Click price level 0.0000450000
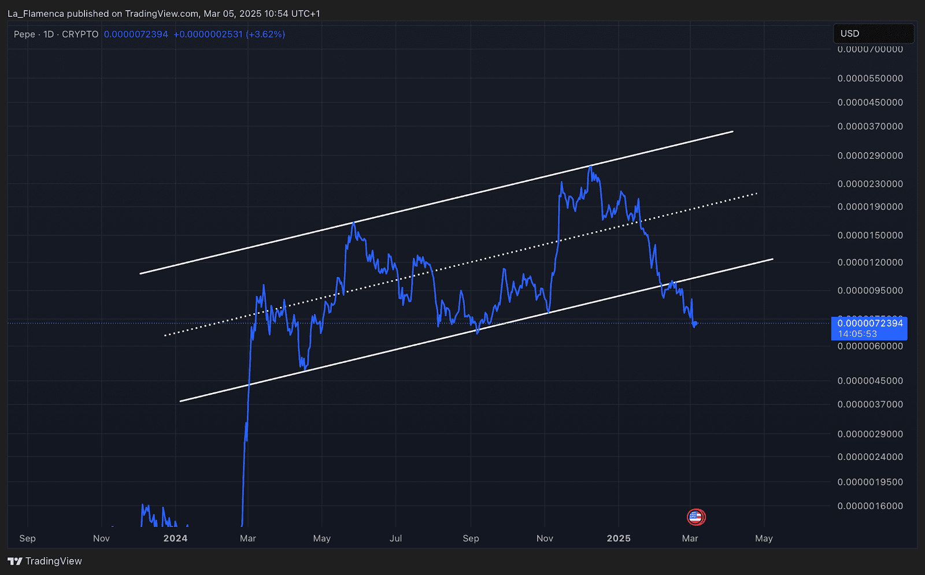The width and height of the screenshot is (925, 575). 870,102
